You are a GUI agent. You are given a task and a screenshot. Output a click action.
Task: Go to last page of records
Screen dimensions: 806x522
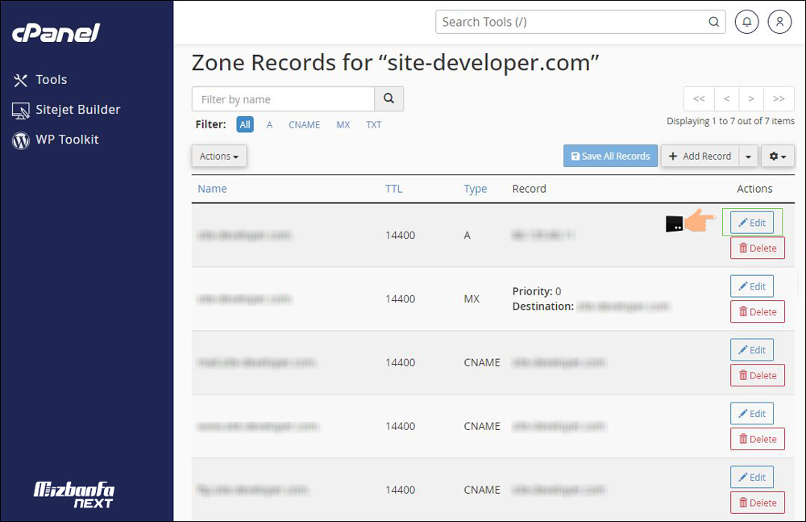779,99
